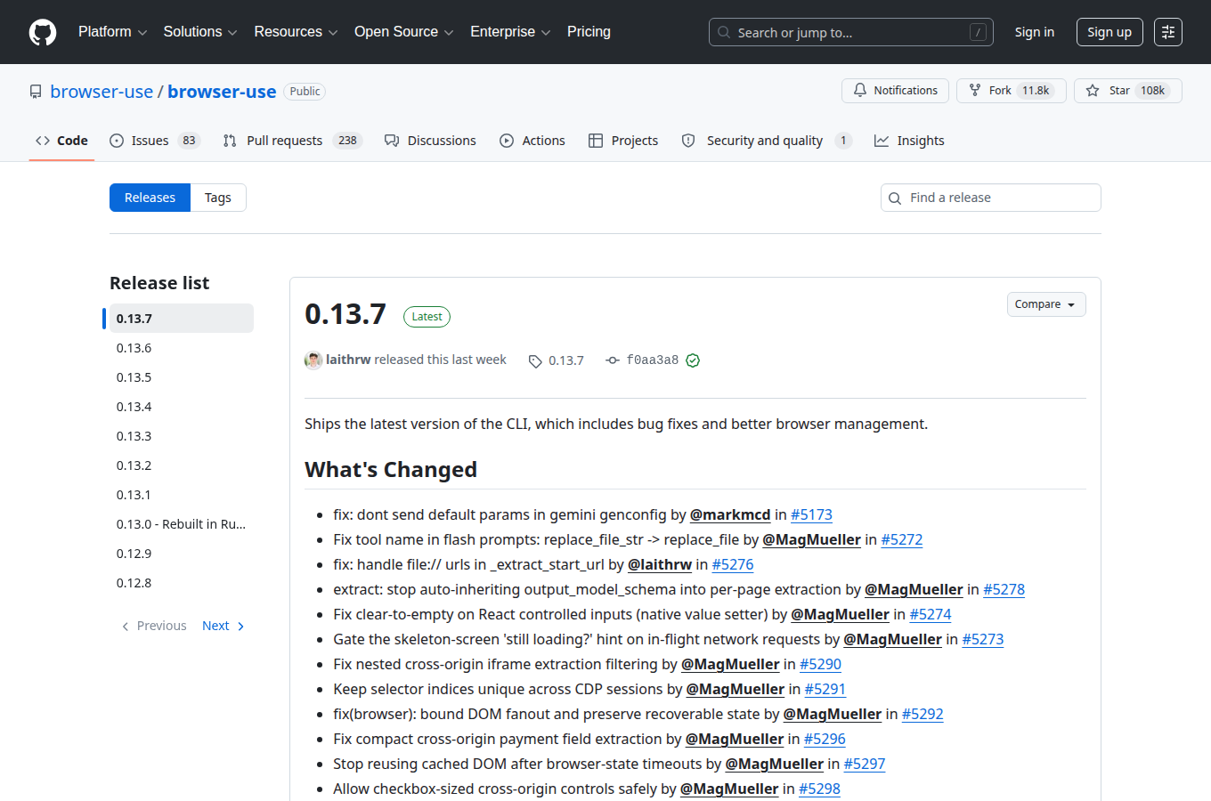This screenshot has height=801, width=1211.
Task: Switch to the Code tab
Action: tap(61, 141)
